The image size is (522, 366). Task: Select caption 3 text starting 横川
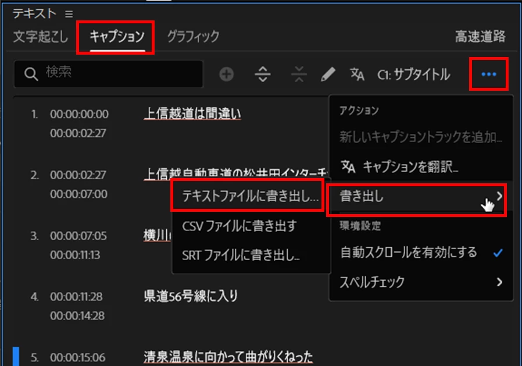157,235
